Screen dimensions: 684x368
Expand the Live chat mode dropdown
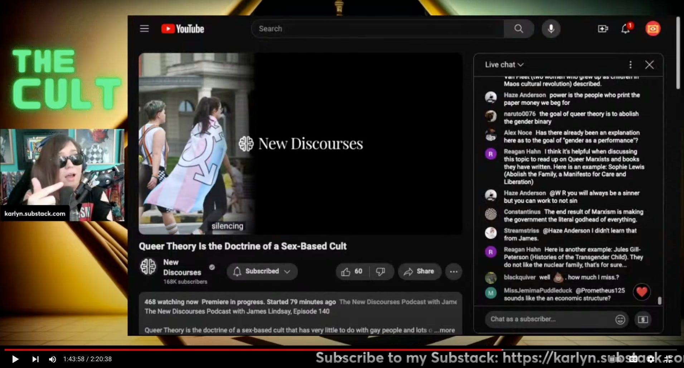pos(504,65)
